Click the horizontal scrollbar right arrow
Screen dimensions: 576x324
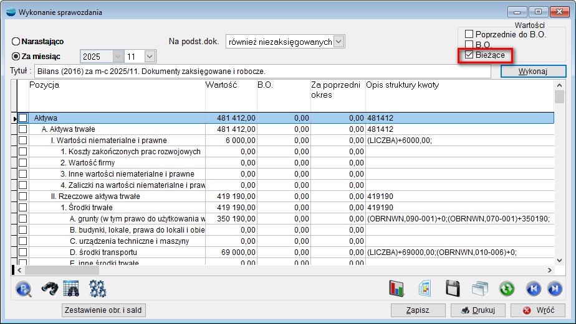pos(550,271)
